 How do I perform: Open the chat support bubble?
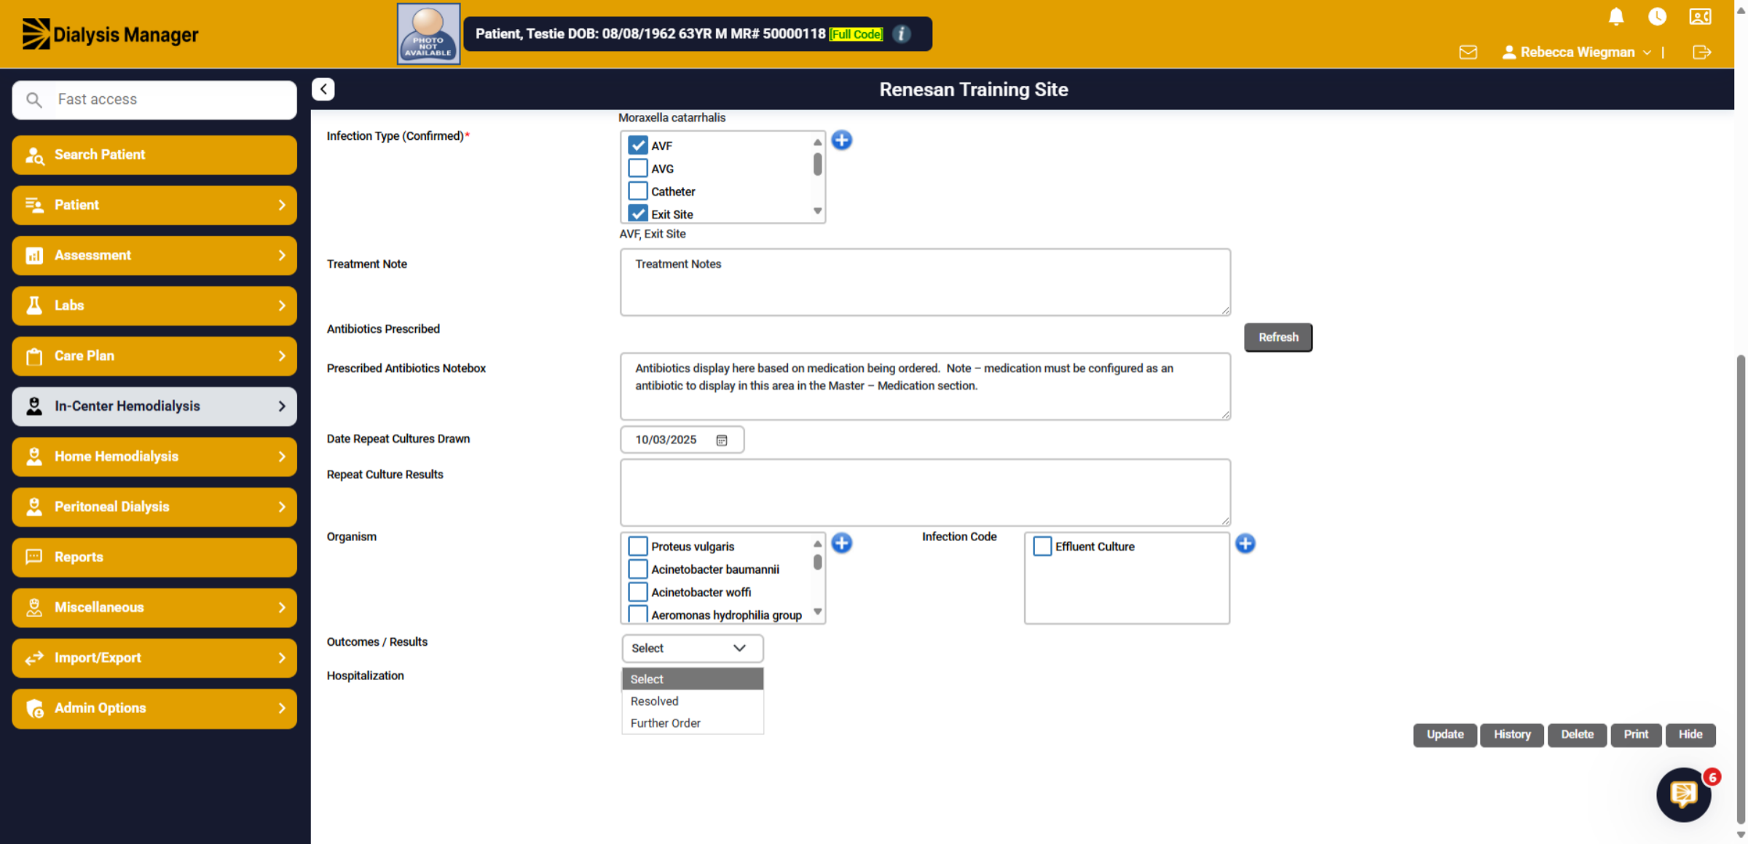[x=1683, y=794]
